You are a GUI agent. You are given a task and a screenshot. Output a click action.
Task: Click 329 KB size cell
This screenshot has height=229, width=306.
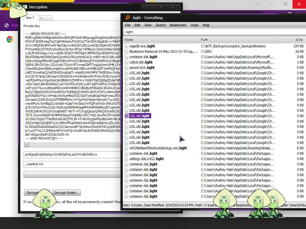299,46
